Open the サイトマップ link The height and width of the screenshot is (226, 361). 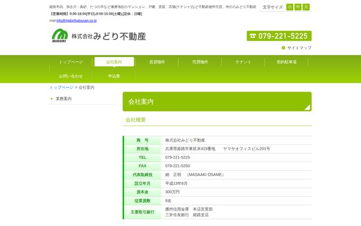click(x=300, y=47)
